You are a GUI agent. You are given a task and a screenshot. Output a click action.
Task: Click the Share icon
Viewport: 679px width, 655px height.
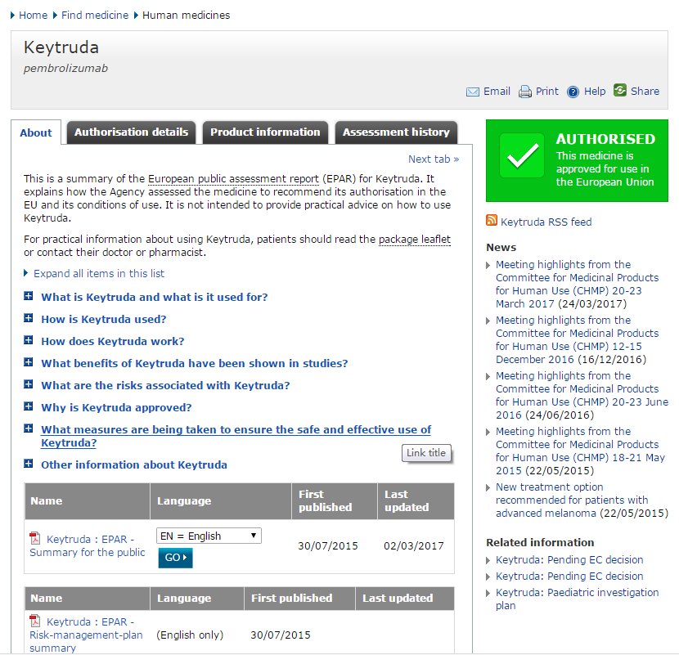[620, 90]
